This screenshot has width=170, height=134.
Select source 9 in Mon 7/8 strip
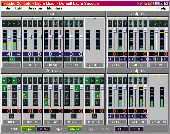point(76,95)
